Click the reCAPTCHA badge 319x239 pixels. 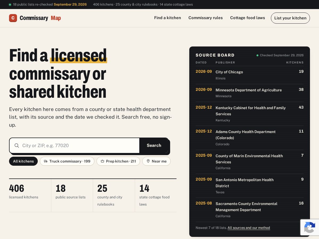(310, 227)
